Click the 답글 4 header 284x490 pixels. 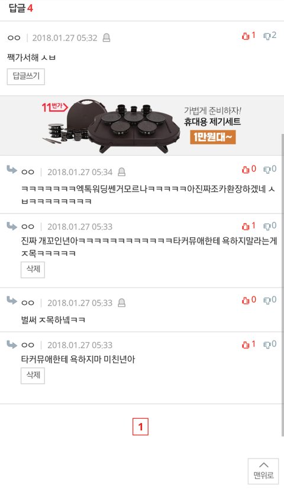(x=21, y=8)
